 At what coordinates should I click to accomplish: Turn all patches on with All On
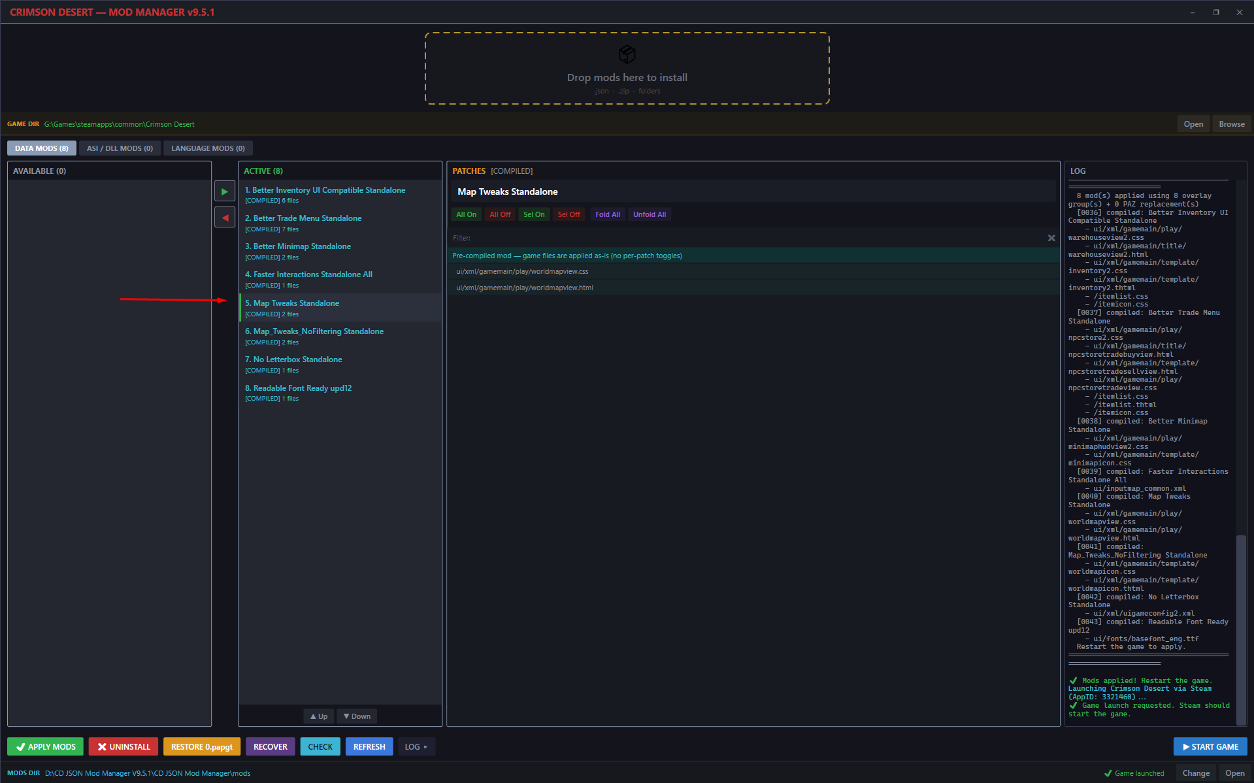[x=467, y=214]
